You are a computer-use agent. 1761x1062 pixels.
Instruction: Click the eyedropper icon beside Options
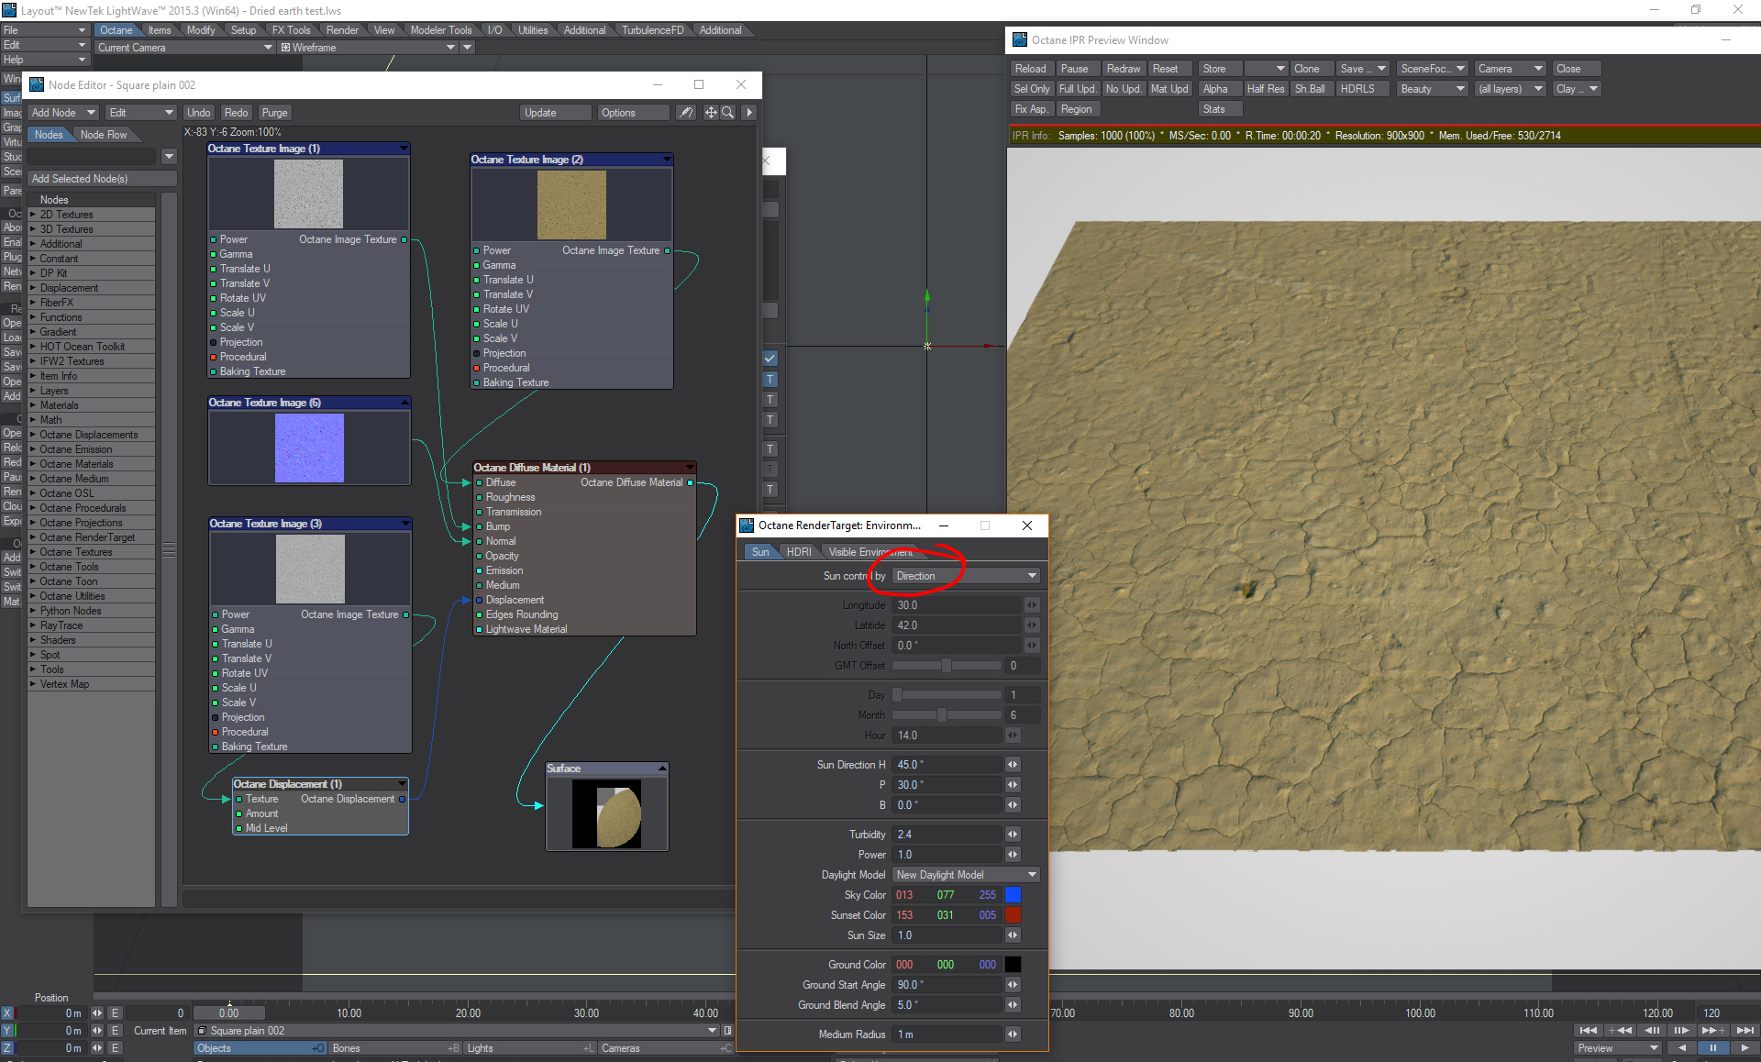(x=685, y=113)
